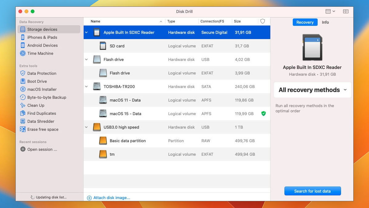Open the Data Shredder tool
Screen dimensions: 369x208
point(41,121)
